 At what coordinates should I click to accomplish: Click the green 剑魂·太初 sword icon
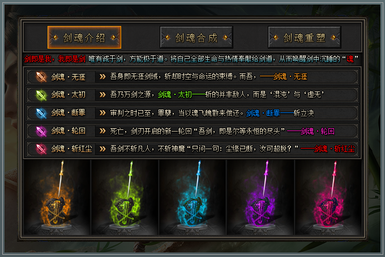[41, 95]
